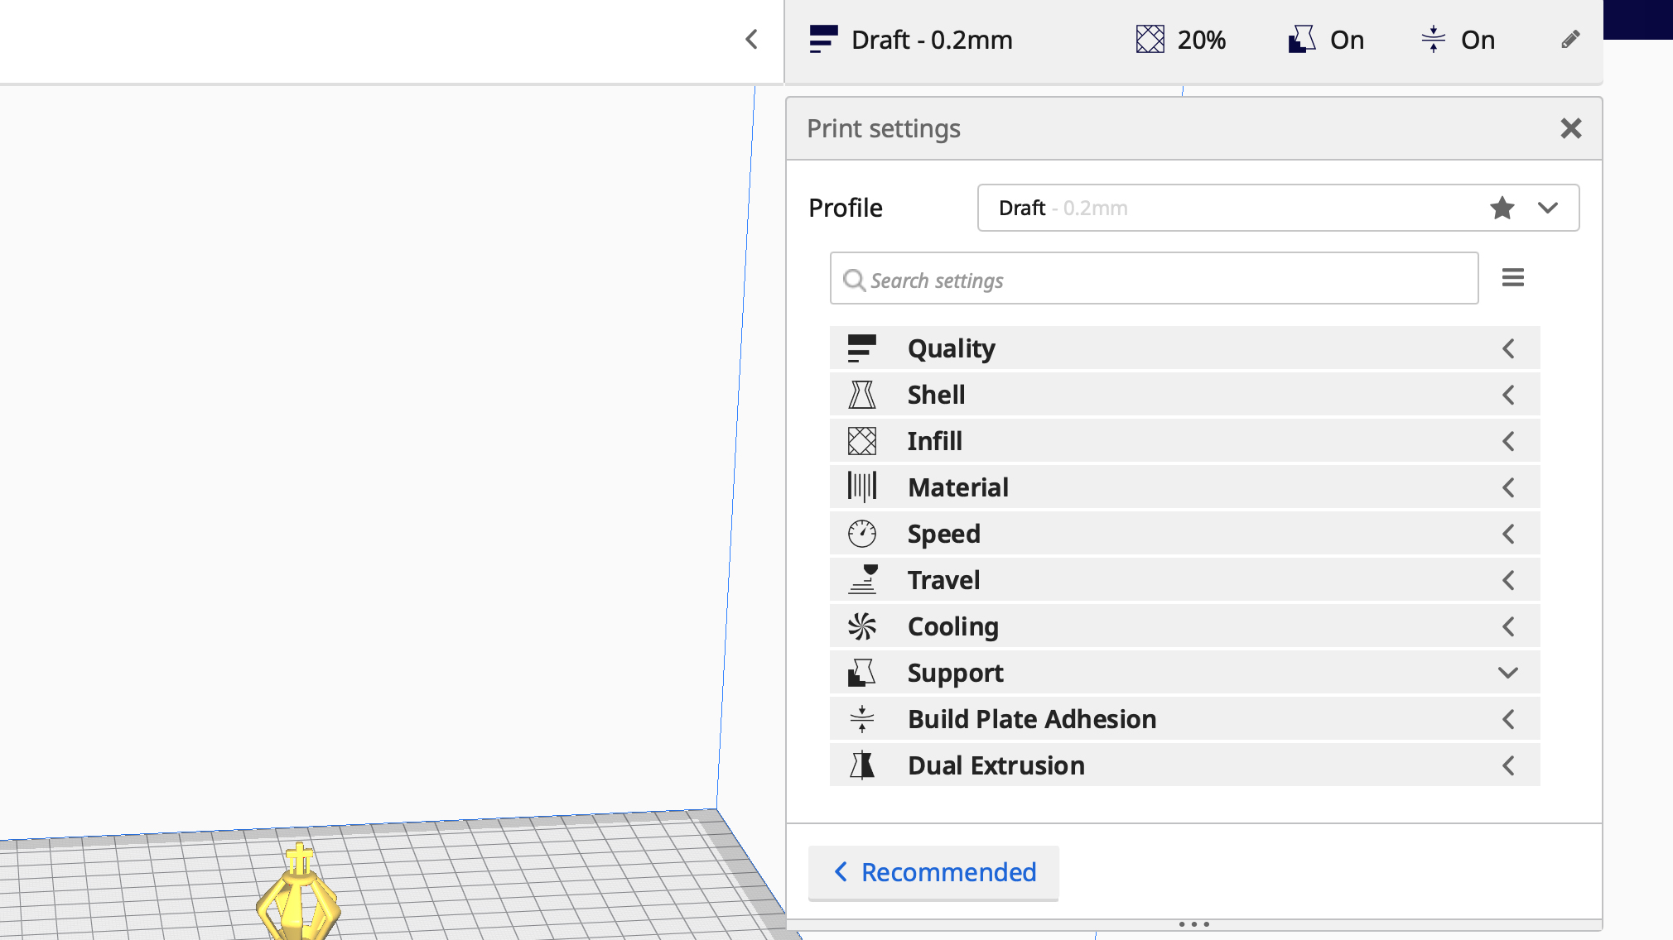
Task: Click the Shell category icon
Action: [x=861, y=395]
